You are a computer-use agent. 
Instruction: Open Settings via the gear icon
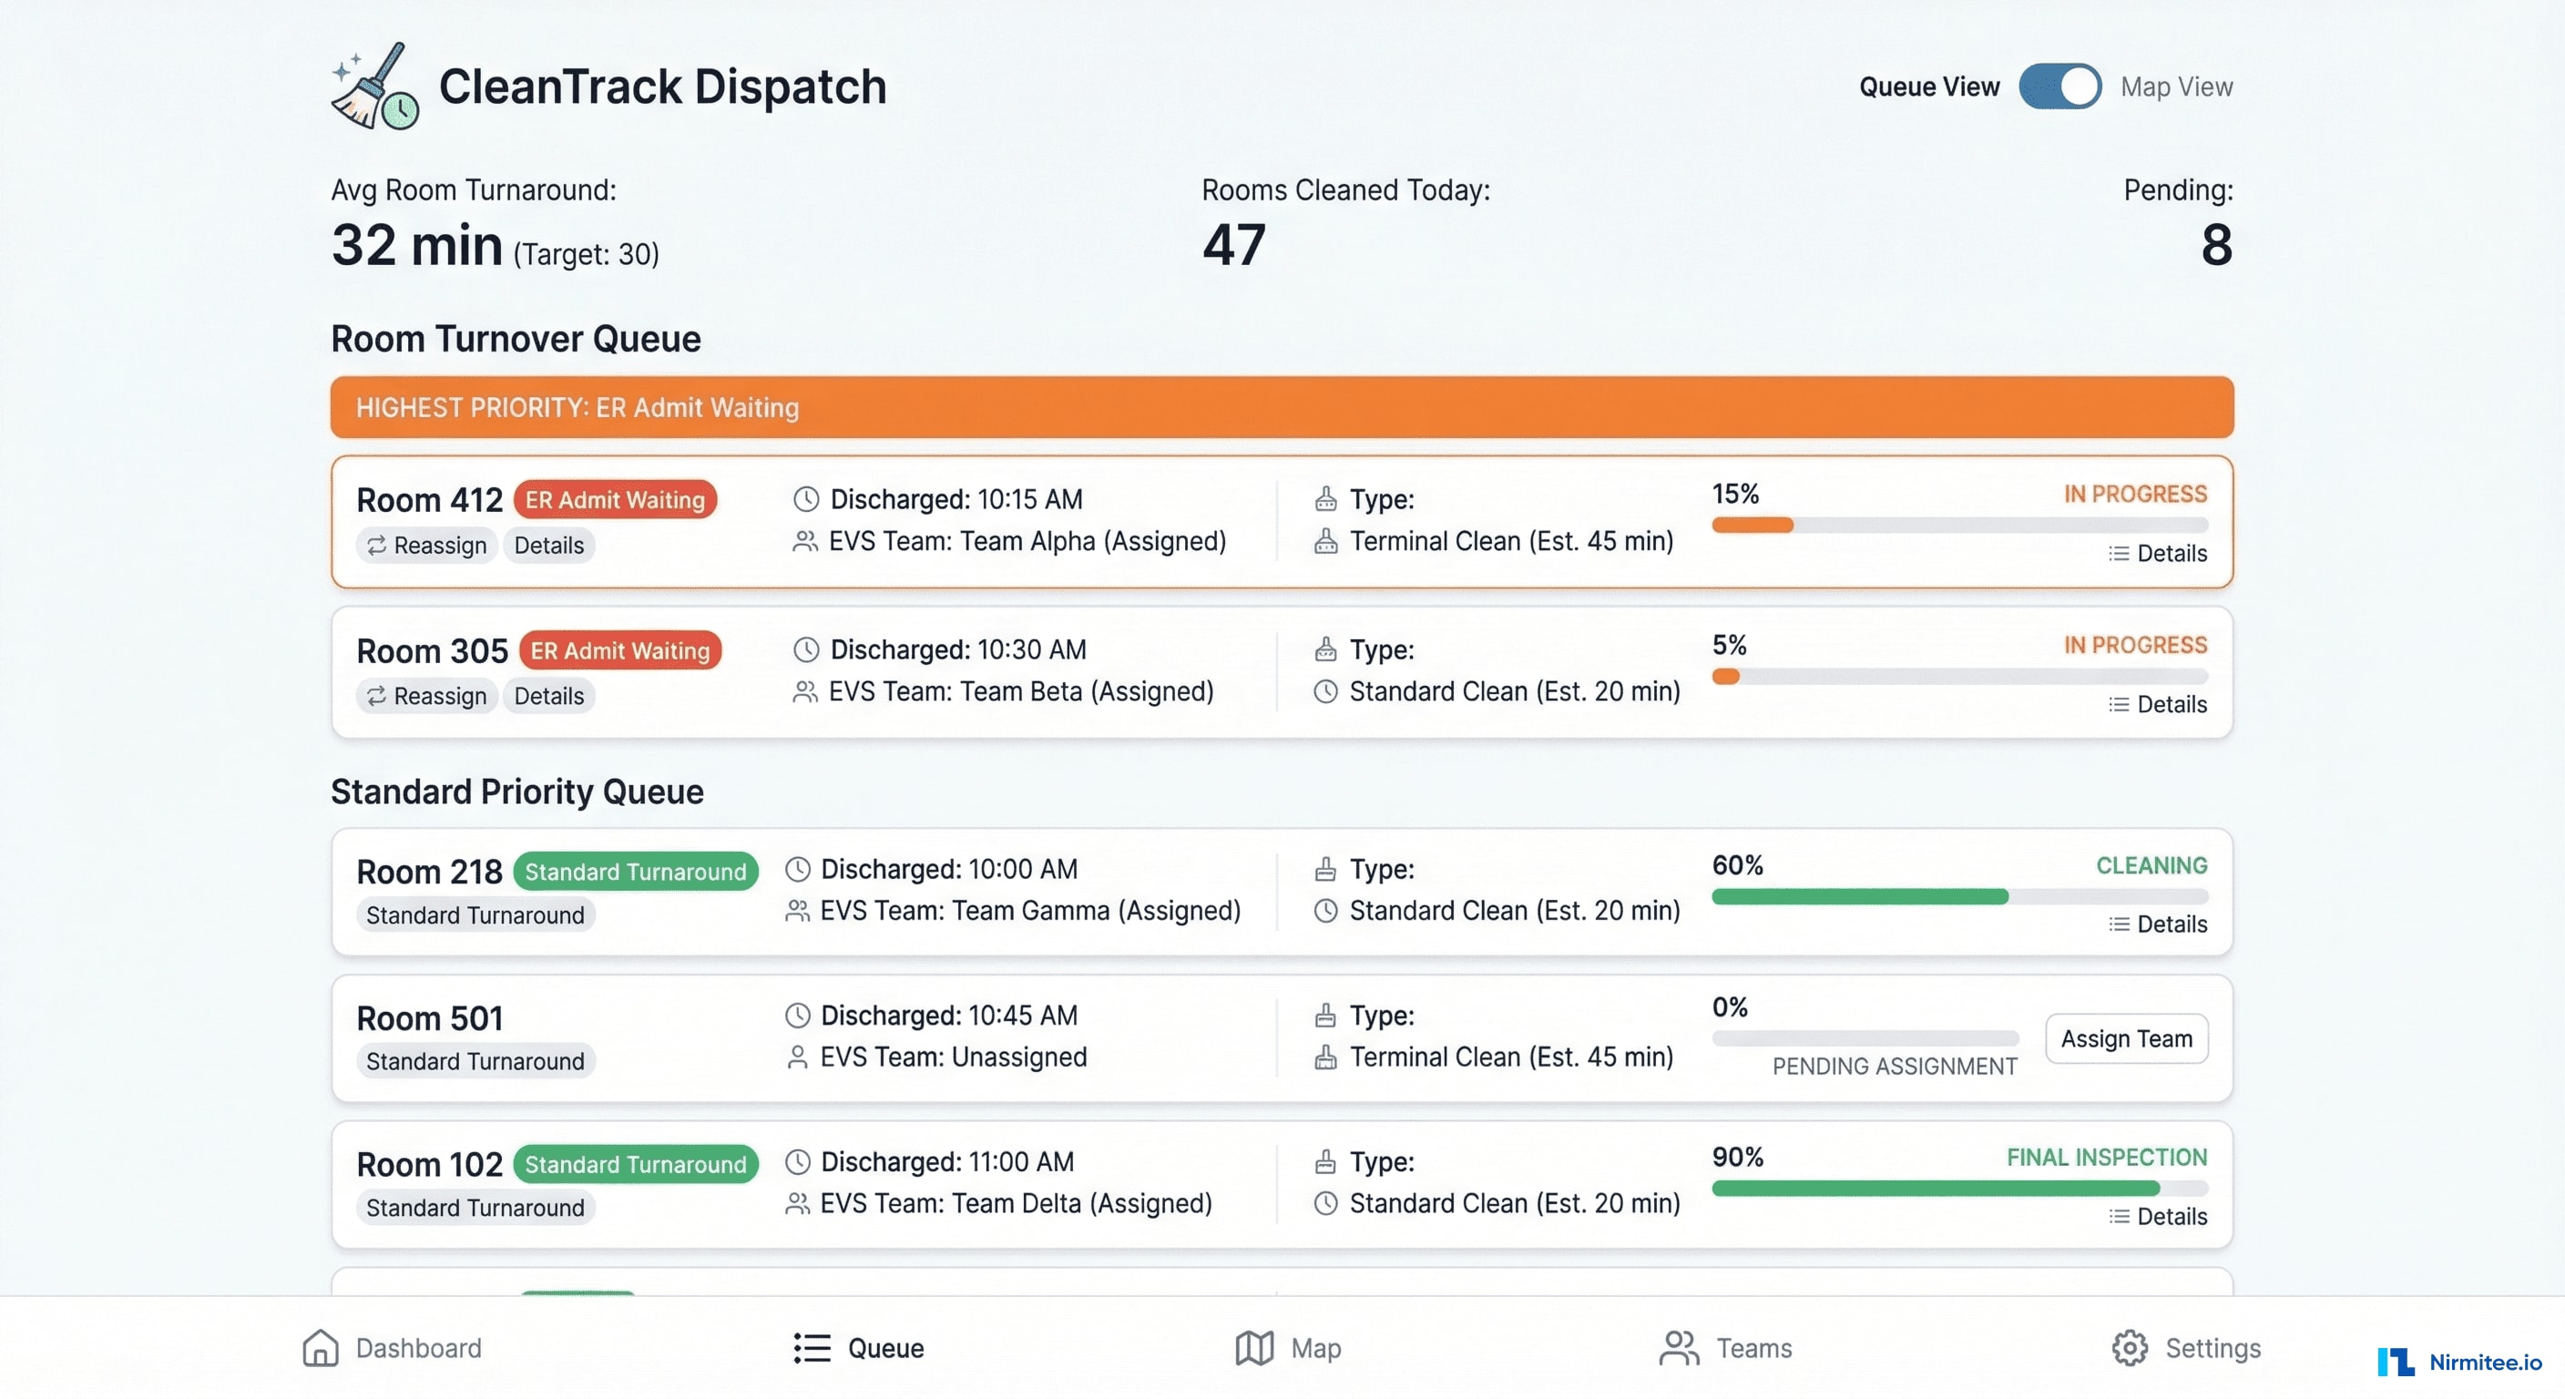pyautogui.click(x=2129, y=1347)
